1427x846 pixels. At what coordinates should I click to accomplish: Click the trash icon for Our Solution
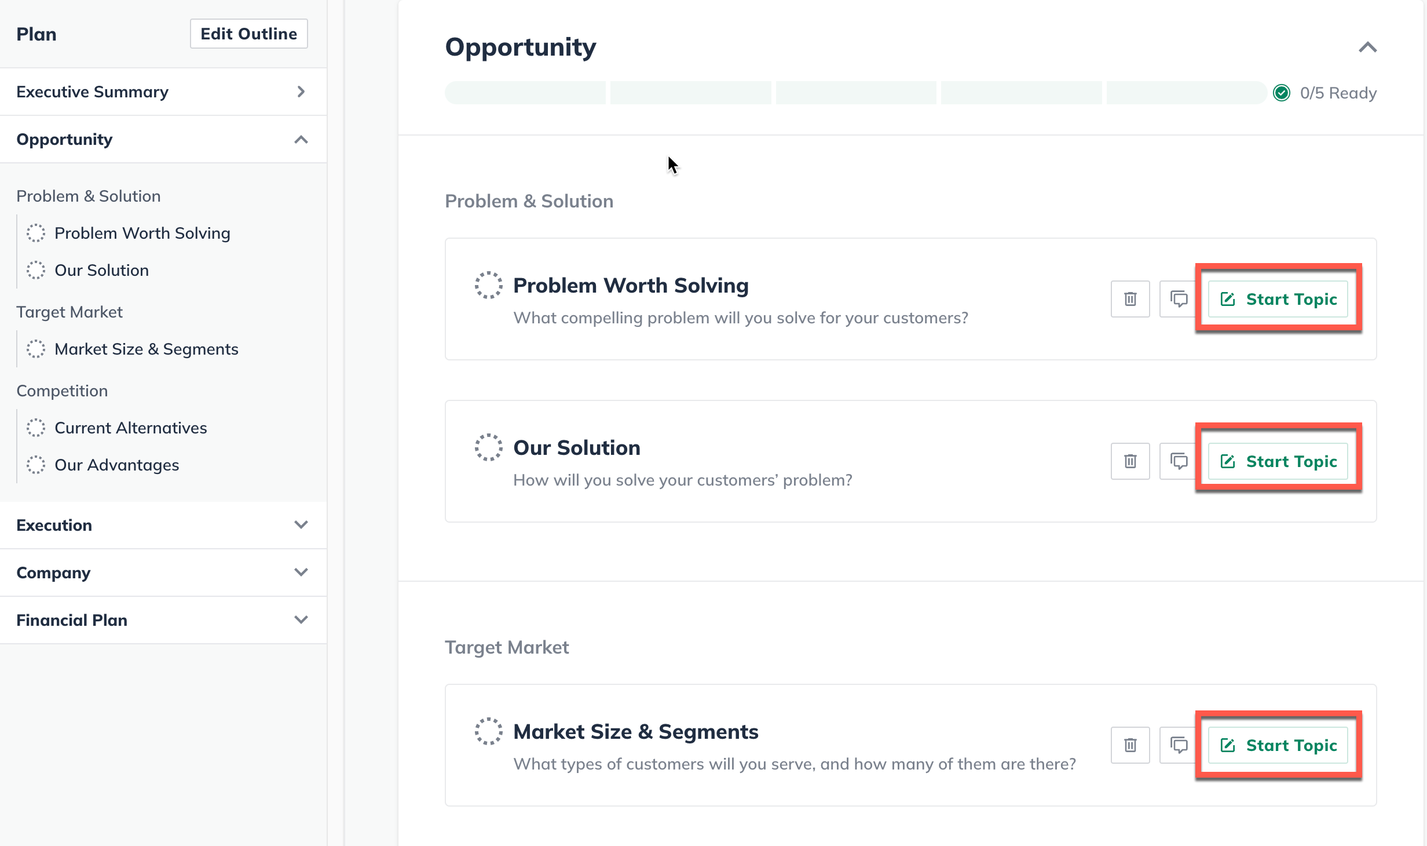1130,461
